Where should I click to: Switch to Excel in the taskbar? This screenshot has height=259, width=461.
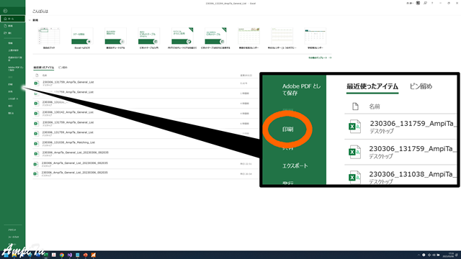[46, 255]
